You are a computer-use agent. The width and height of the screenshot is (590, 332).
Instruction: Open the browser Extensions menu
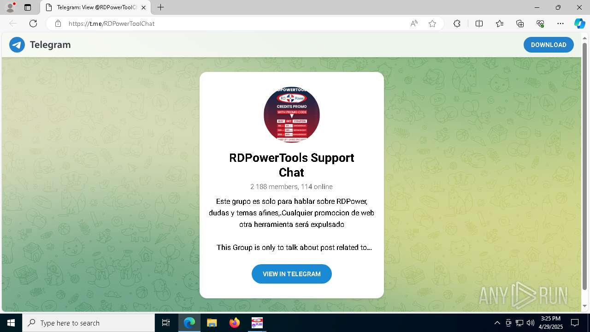pos(457,24)
